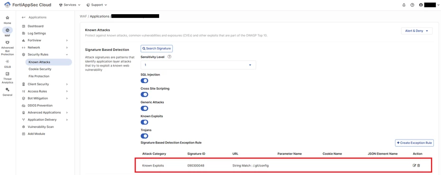This screenshot has width=441, height=175.
Task: Click Signature ID 090300048 cell
Action: [196, 166]
